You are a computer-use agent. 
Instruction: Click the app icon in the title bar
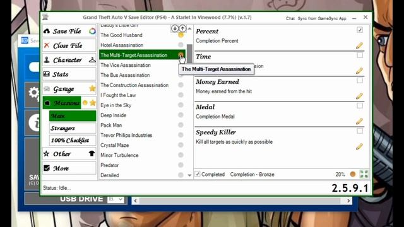(x=45, y=17)
